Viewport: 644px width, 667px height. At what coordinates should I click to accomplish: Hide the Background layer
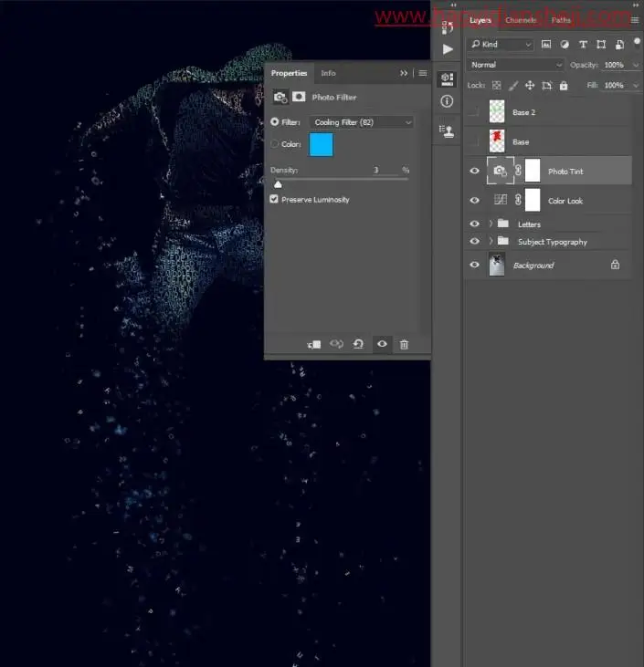click(474, 265)
